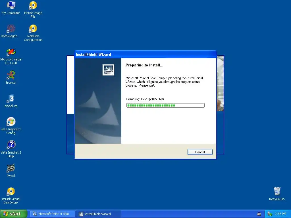
Task: Click the 'Preparing to Install...' heading
Action: (x=144, y=65)
